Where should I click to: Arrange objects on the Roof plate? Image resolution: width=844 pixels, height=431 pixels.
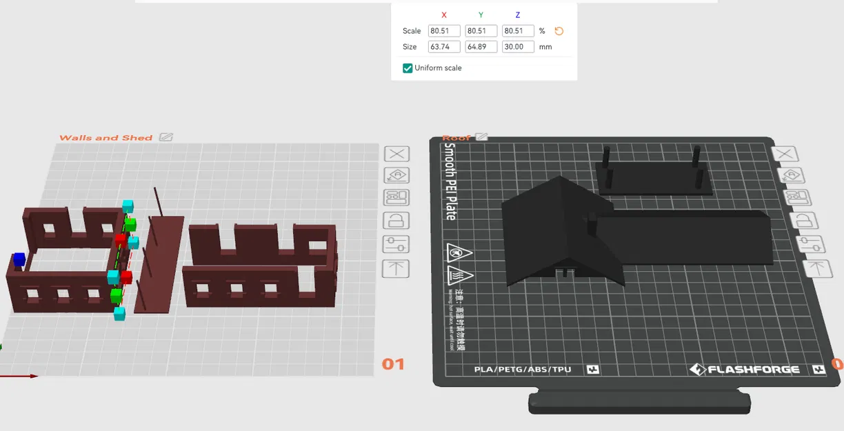tap(797, 197)
